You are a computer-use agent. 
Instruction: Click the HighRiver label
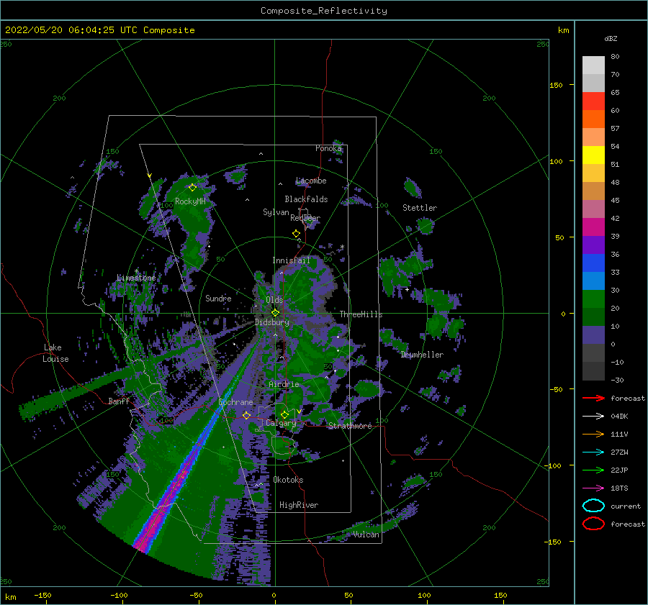tap(299, 505)
